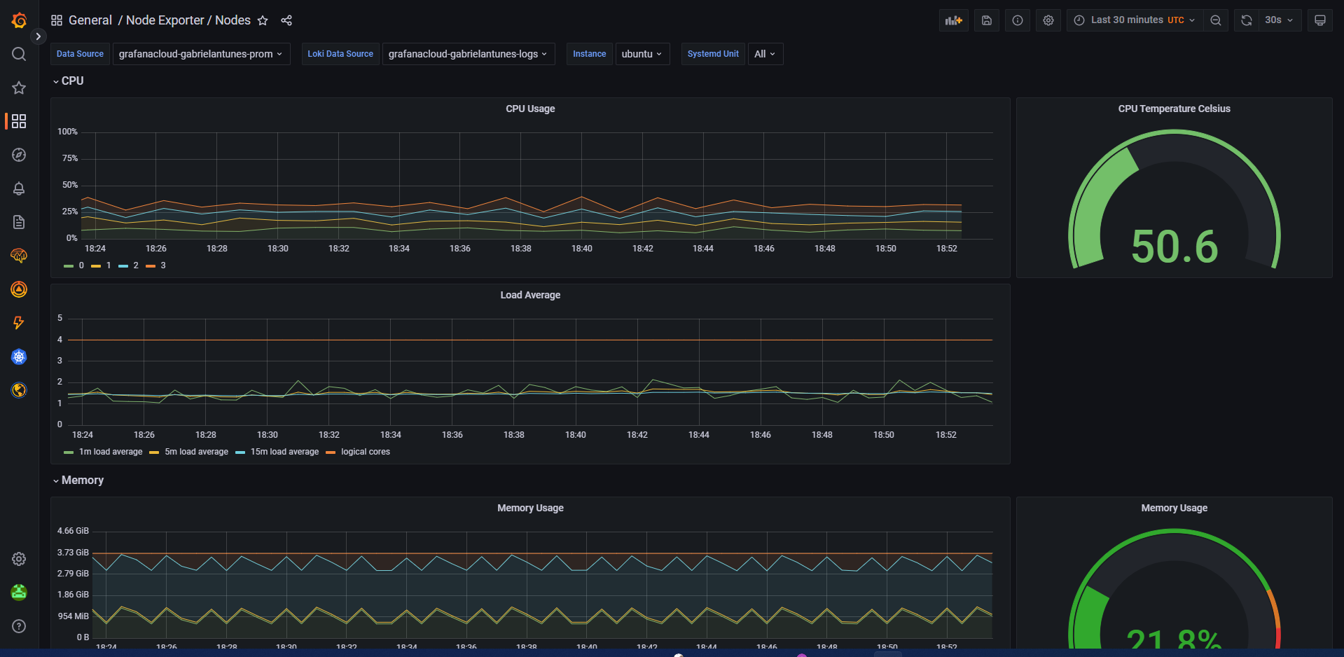This screenshot has height=657, width=1344.
Task: Open the General folder breadcrumb
Action: click(90, 20)
